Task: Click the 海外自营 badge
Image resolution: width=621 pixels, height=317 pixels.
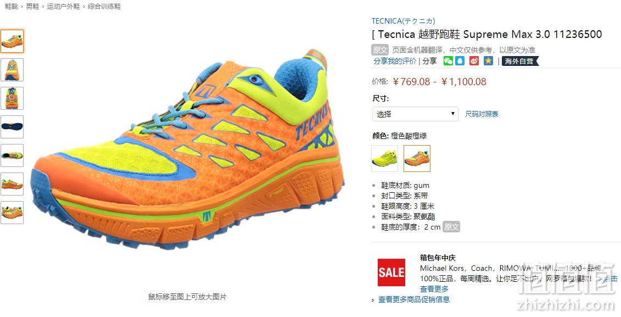Action: click(x=520, y=61)
